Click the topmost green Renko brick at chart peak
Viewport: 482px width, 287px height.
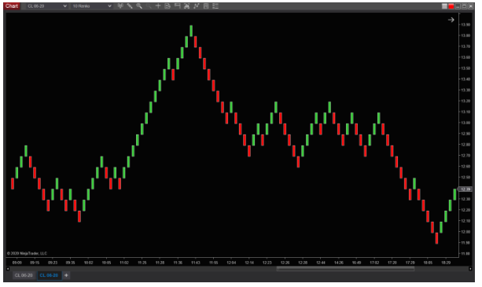[x=191, y=31]
